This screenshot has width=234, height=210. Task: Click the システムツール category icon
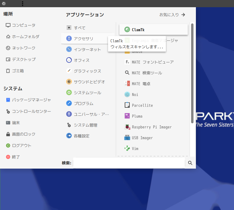click(69, 92)
